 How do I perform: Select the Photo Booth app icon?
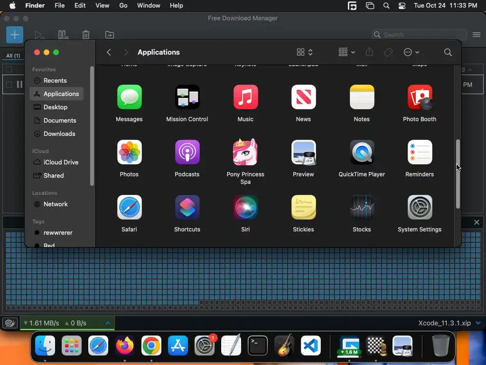point(420,97)
